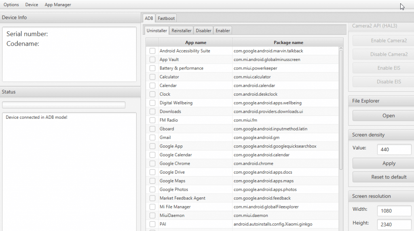Click the screen density Value field
Screen dimensions: 414x231
pos(394,149)
